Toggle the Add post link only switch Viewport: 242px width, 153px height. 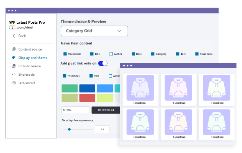tap(103, 63)
